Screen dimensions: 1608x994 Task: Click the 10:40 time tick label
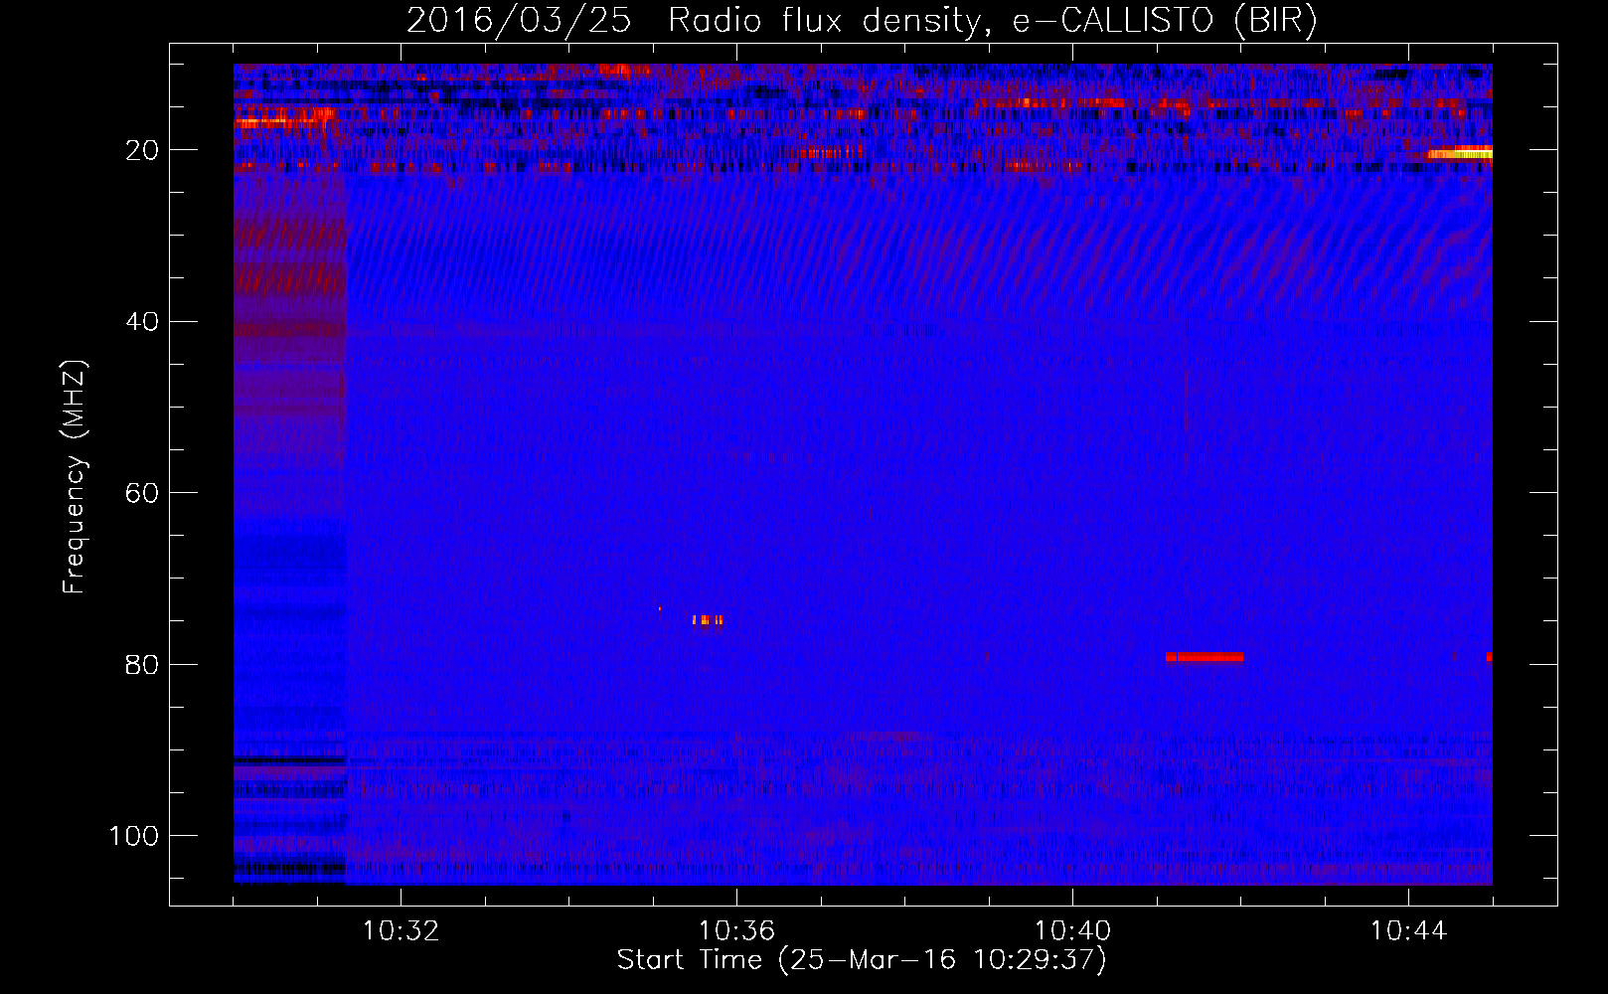click(1072, 931)
